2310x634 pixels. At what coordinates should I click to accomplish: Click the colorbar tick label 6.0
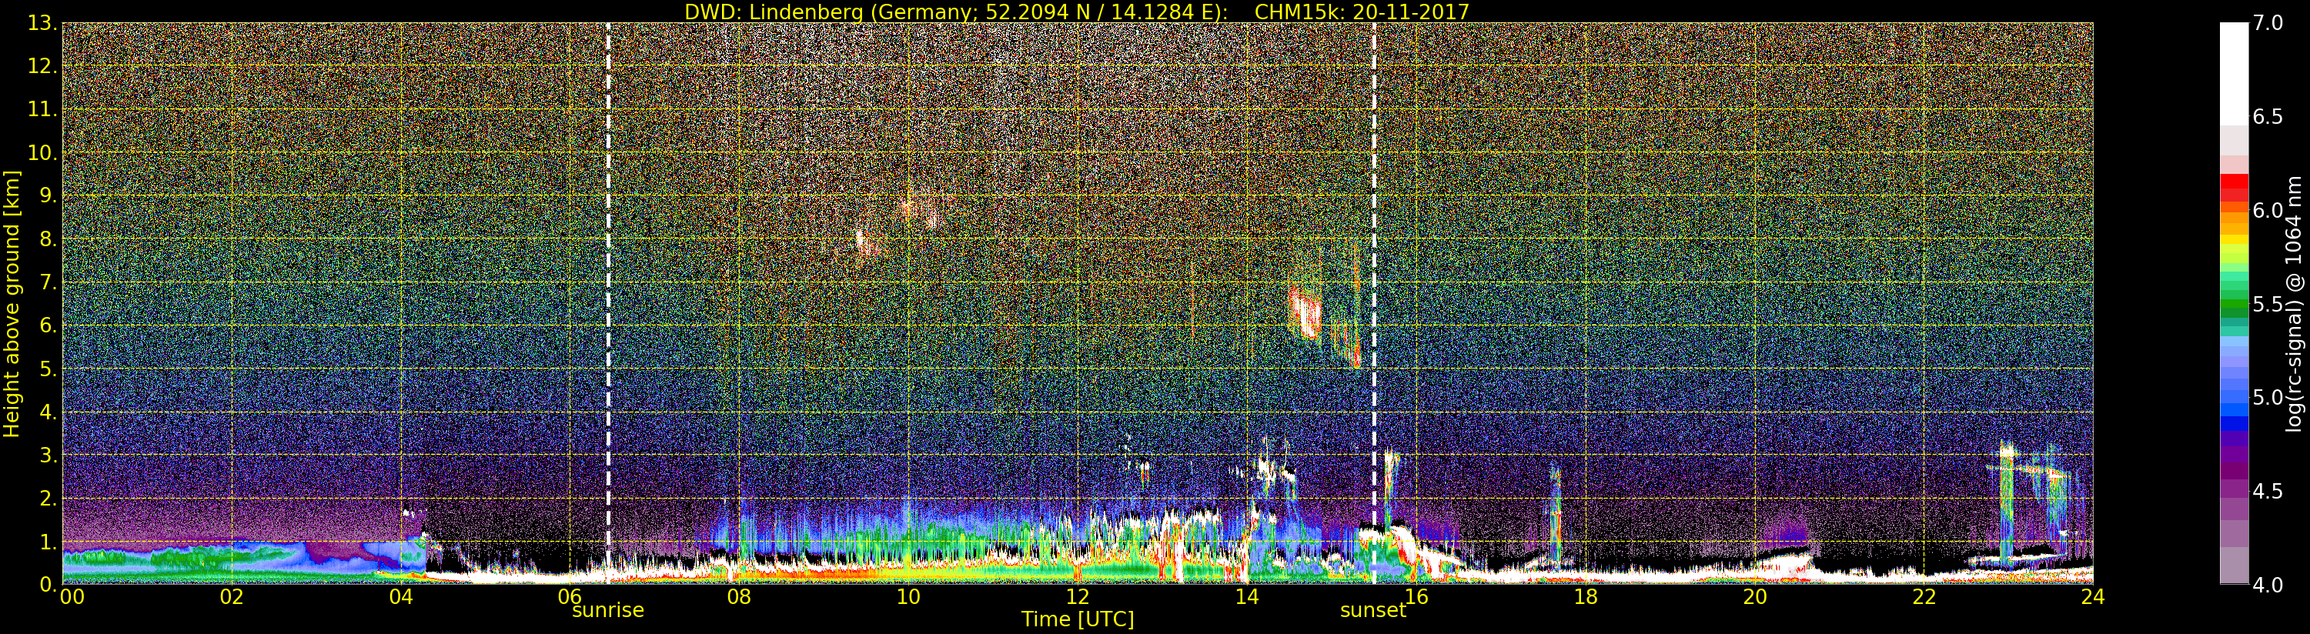pos(2268,211)
